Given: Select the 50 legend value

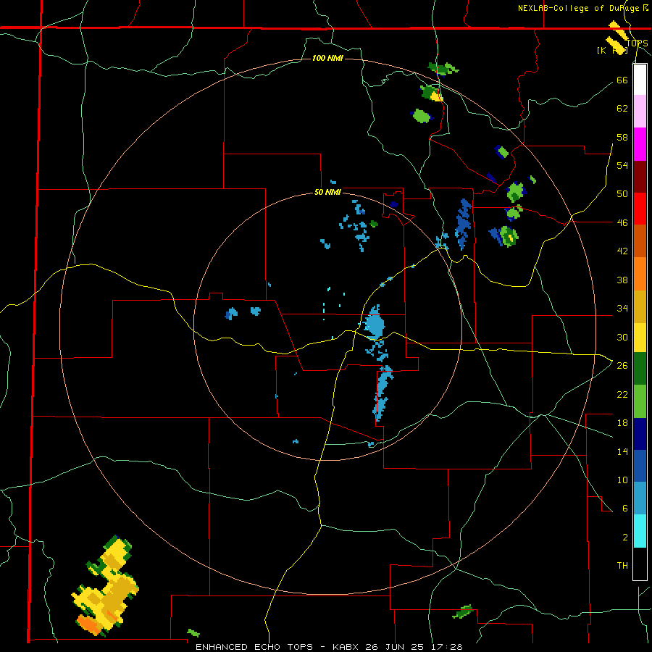Looking at the screenshot, I should pos(622,193).
